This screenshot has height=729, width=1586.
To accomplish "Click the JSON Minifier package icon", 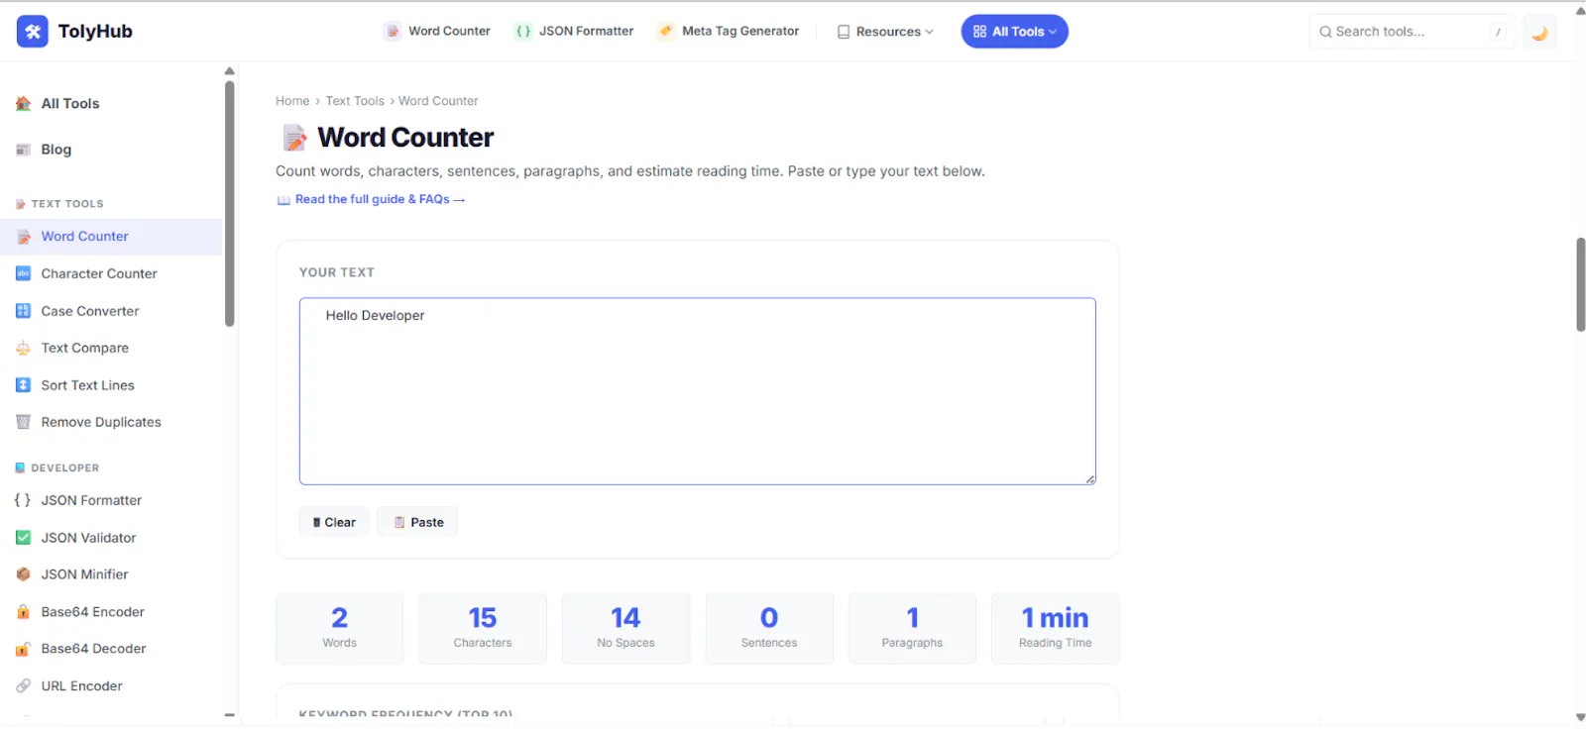I will click(23, 574).
